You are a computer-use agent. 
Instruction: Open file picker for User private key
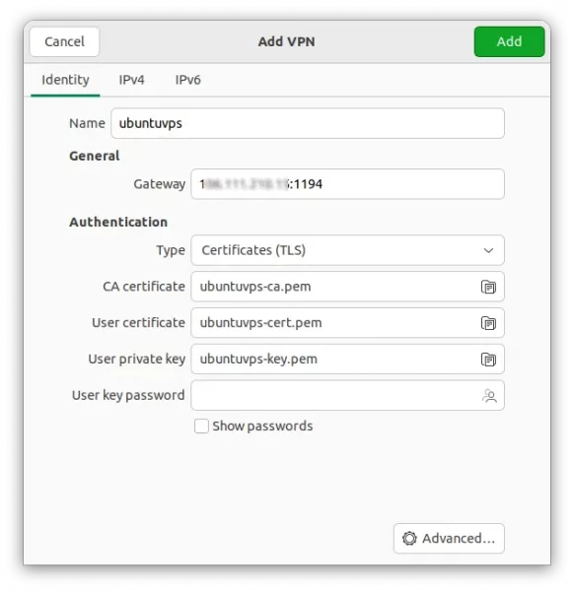(488, 360)
